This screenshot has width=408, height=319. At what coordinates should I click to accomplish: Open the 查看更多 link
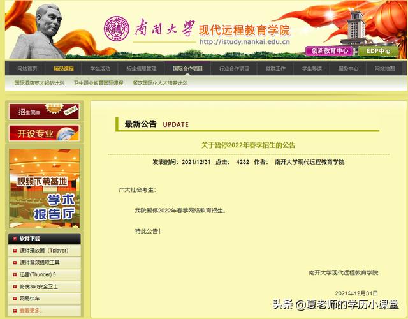pos(30,311)
